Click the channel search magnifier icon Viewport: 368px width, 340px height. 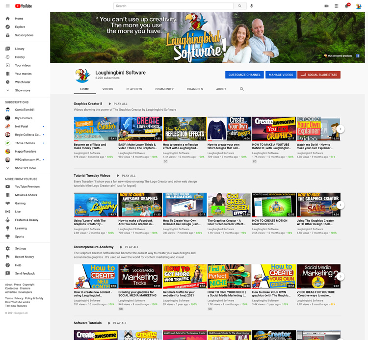[241, 89]
